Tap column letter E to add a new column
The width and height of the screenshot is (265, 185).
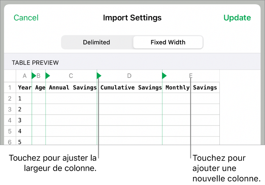(190, 76)
